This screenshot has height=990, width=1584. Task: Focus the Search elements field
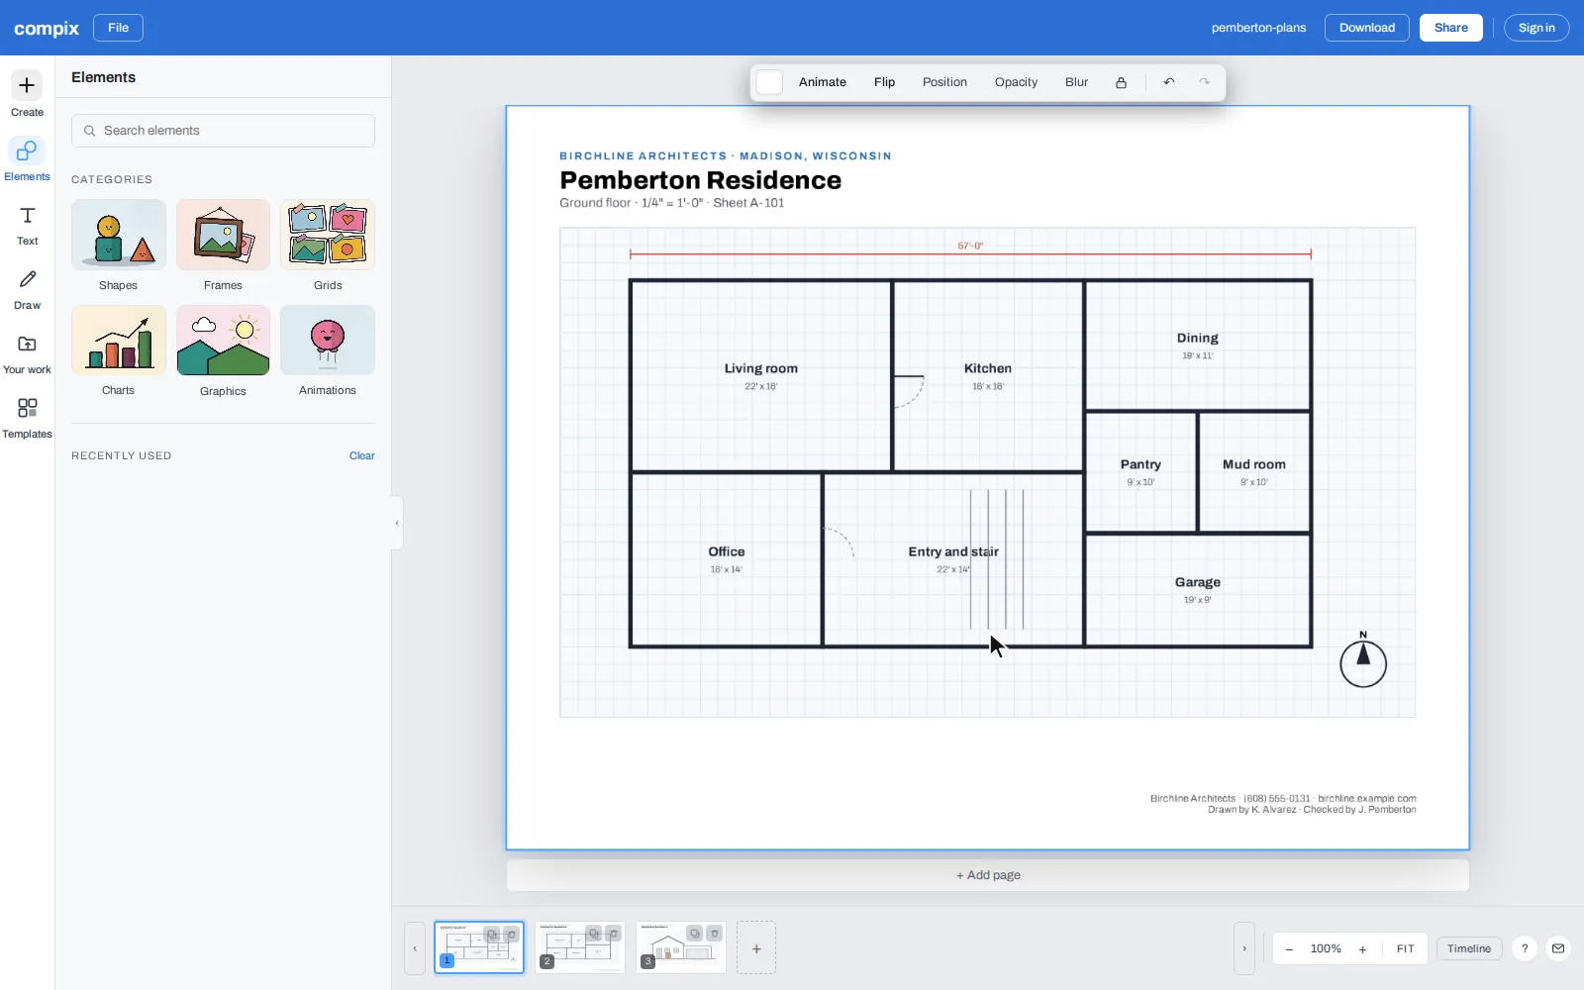(223, 131)
